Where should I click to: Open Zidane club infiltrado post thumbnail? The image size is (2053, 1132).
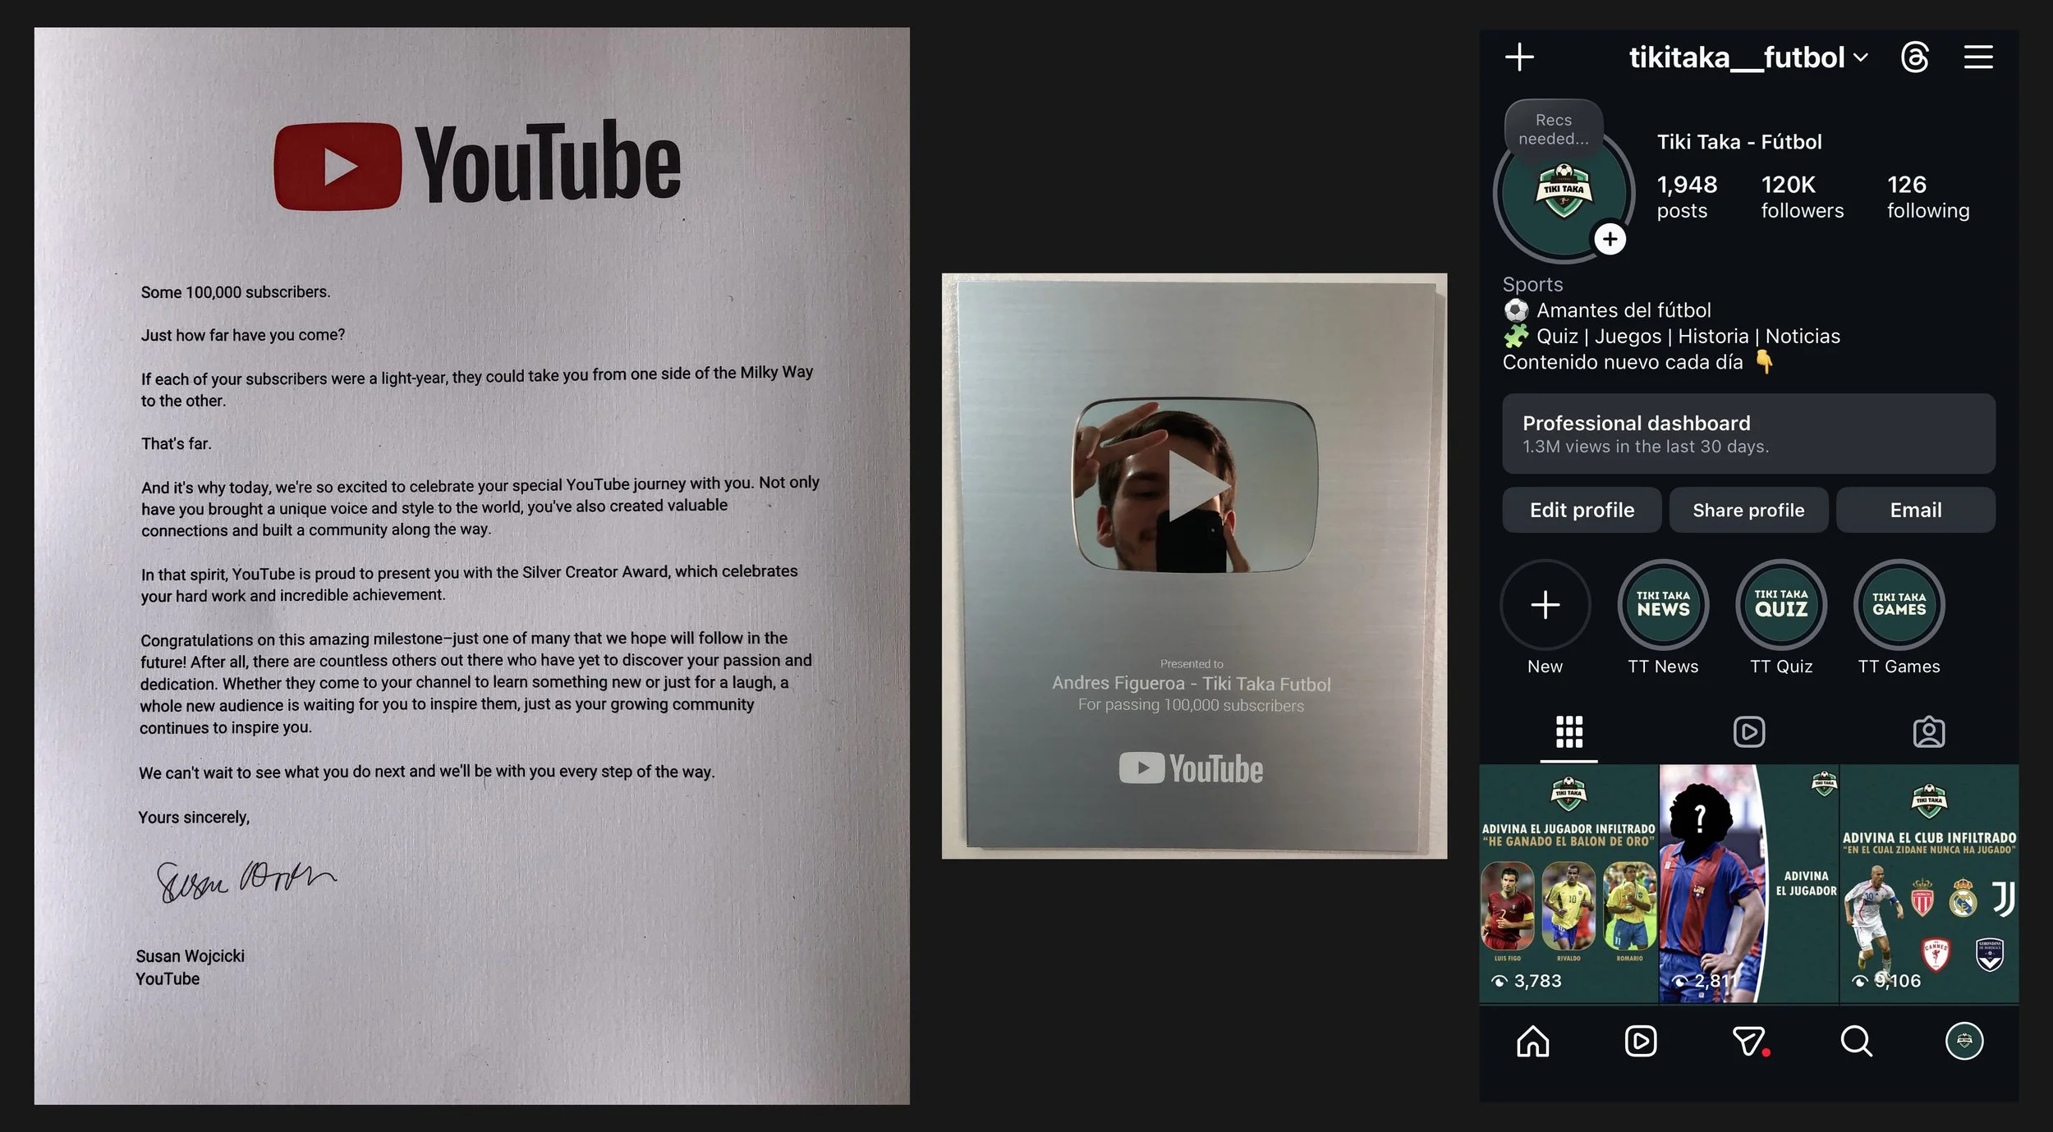[1929, 883]
